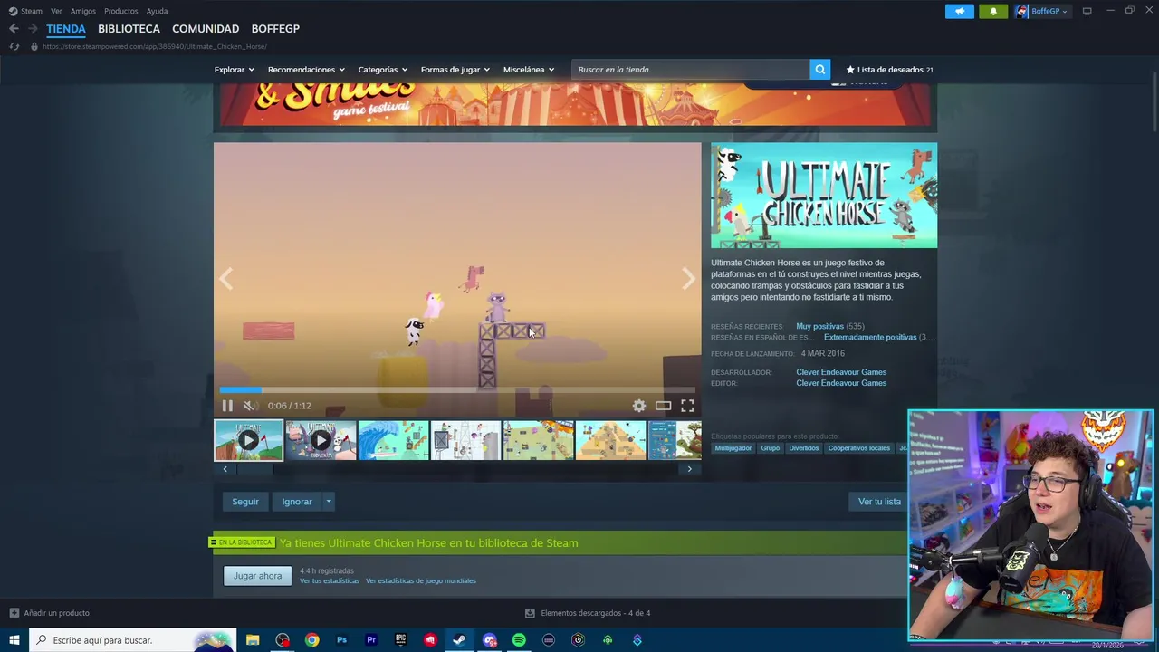Open Elementos descargados downloads status
Image resolution: width=1159 pixels, height=652 pixels.
588,613
